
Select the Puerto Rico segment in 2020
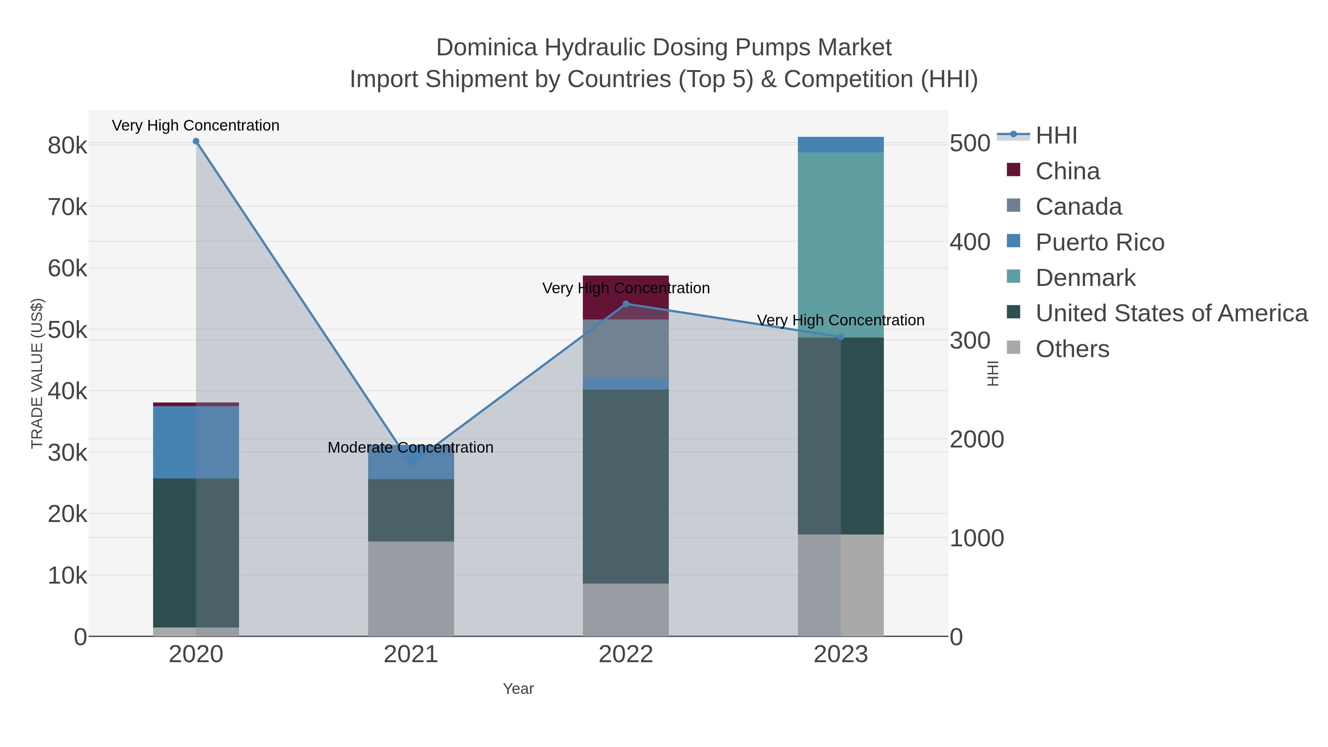(x=196, y=442)
